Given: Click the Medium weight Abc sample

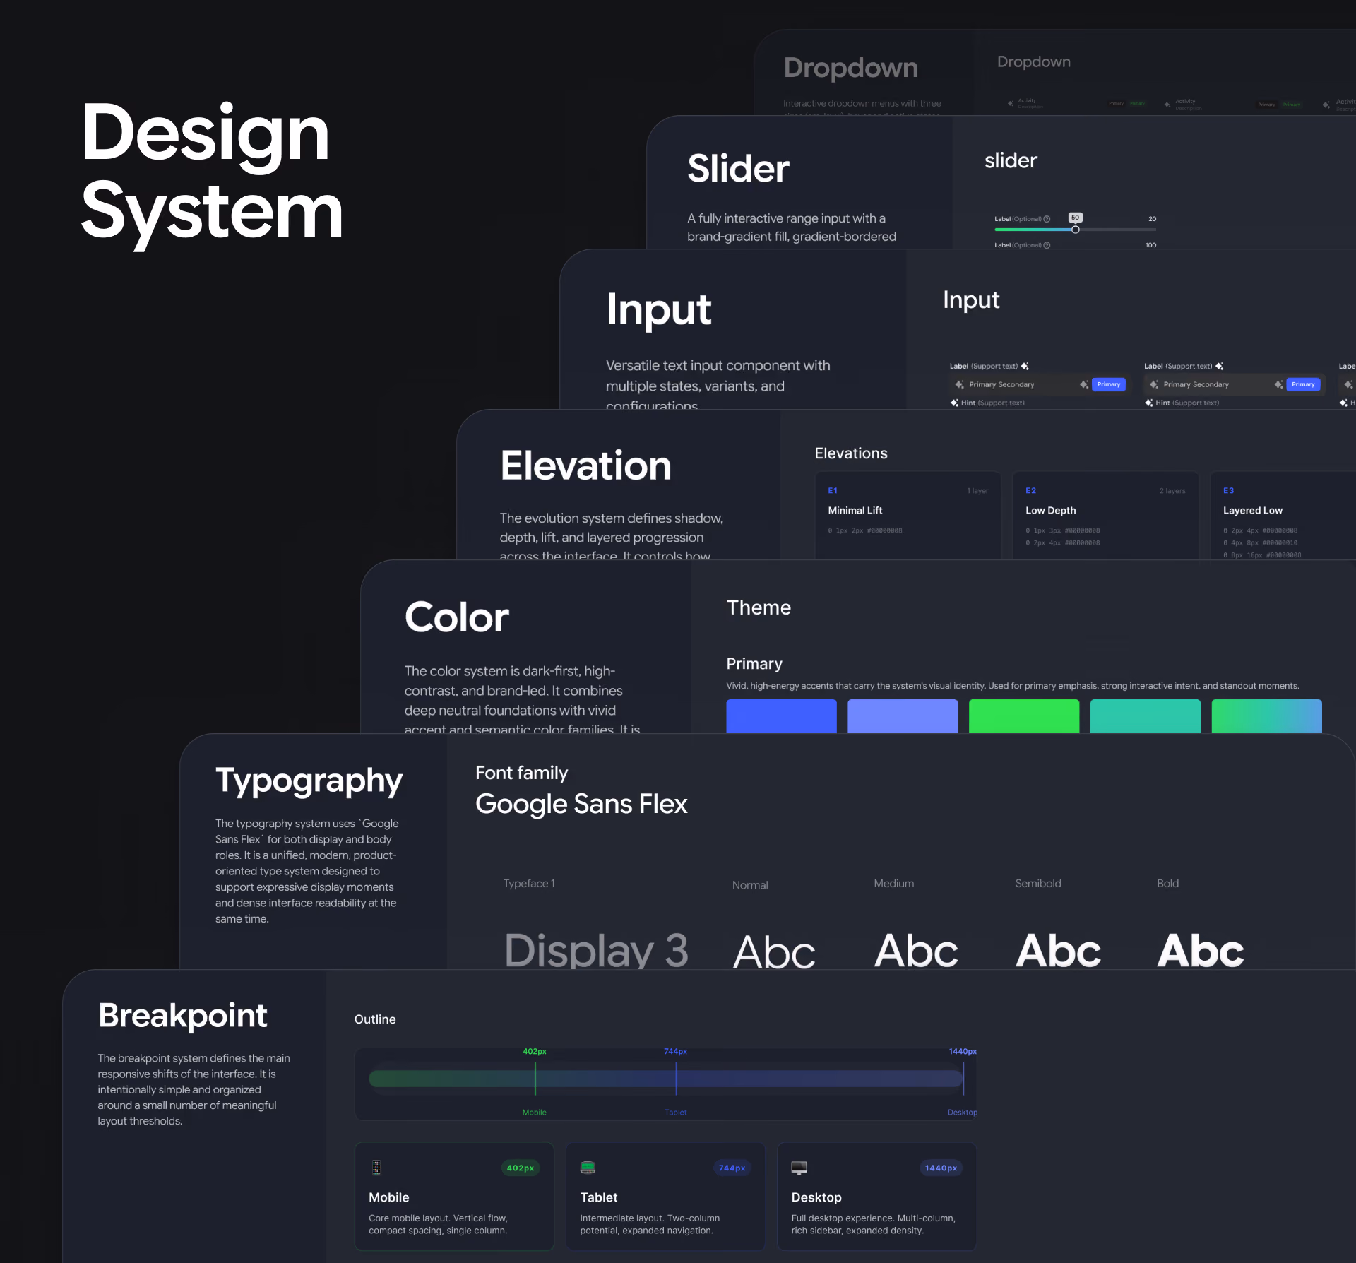Looking at the screenshot, I should 916,951.
